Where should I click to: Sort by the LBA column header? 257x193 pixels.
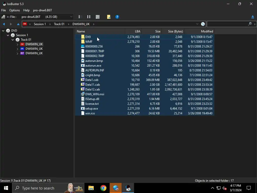(133, 31)
